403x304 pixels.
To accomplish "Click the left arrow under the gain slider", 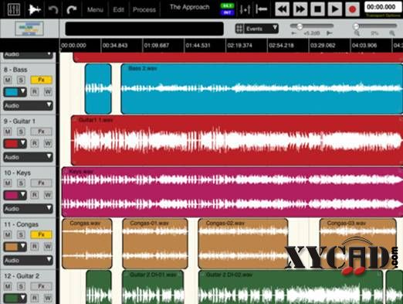I will tap(293, 33).
